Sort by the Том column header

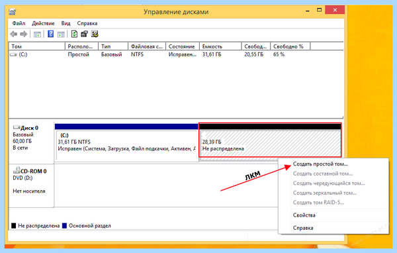(37, 46)
